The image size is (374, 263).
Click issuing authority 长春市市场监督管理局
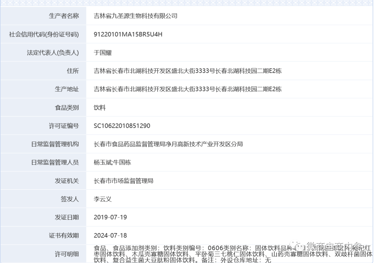pos(124,181)
